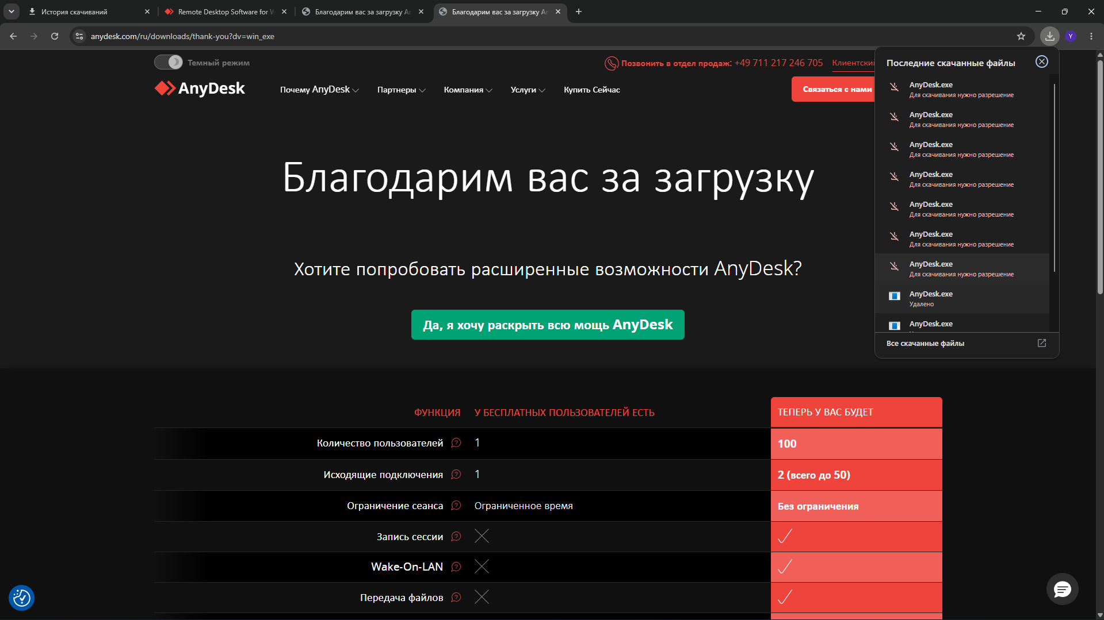Open the tab search dropdown
This screenshot has width=1104, height=620.
coord(12,11)
